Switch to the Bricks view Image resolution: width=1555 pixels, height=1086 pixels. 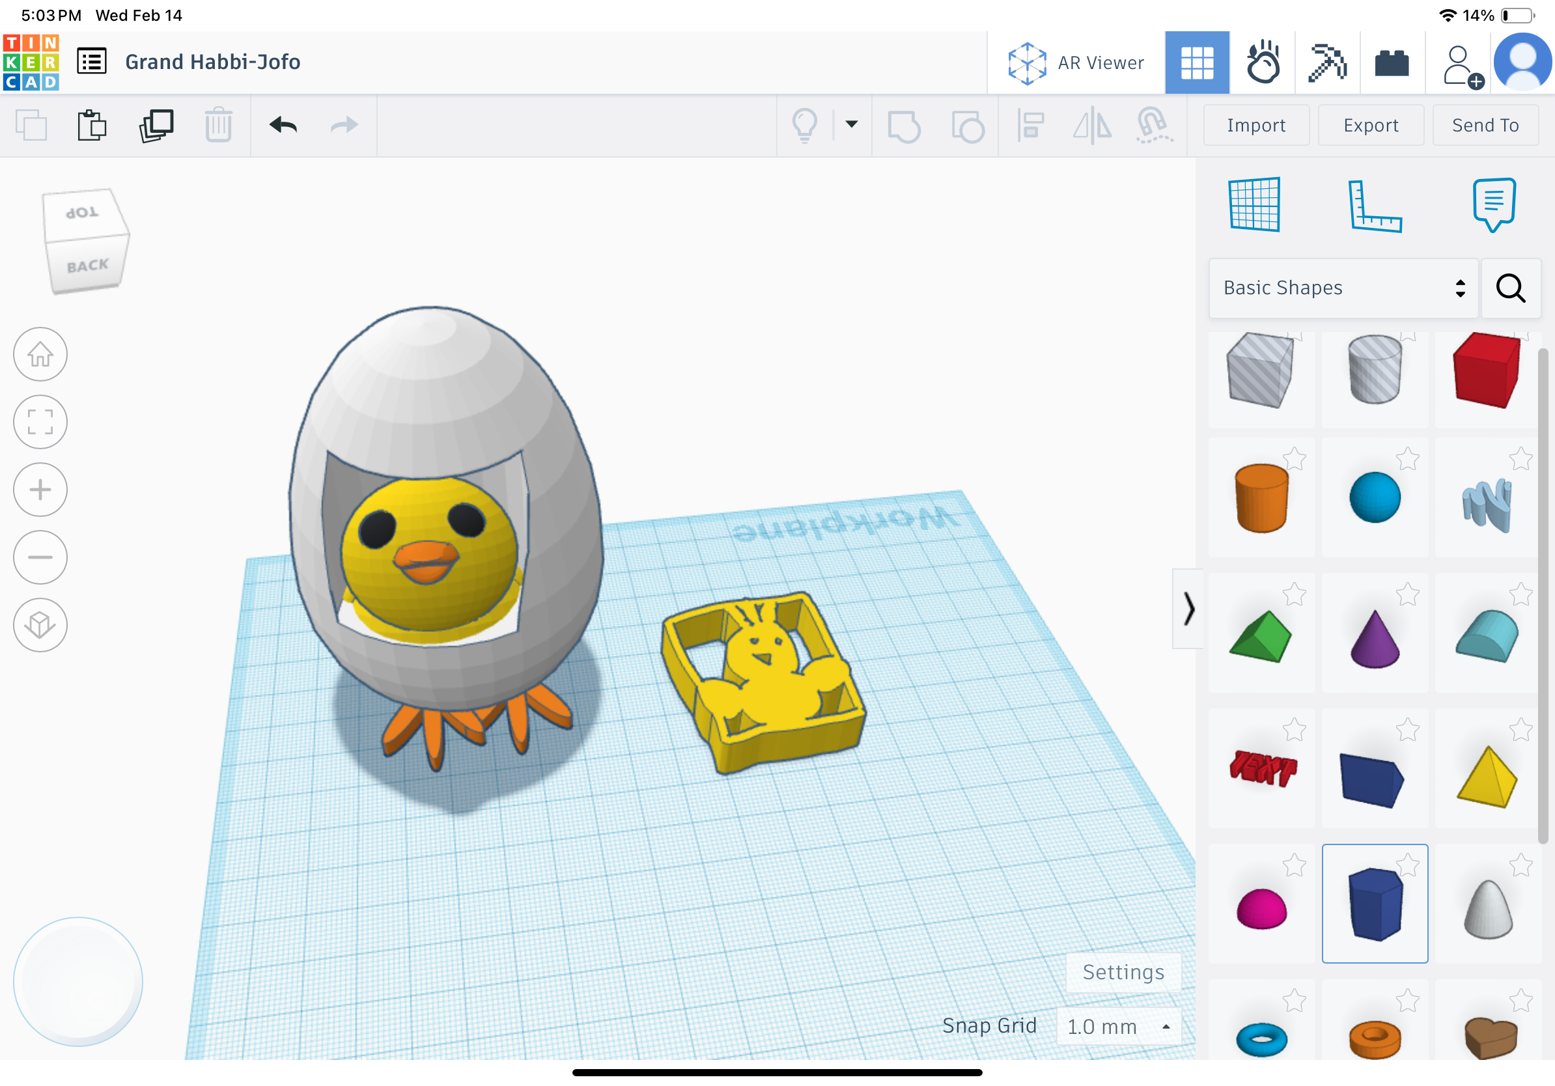[x=1392, y=63]
